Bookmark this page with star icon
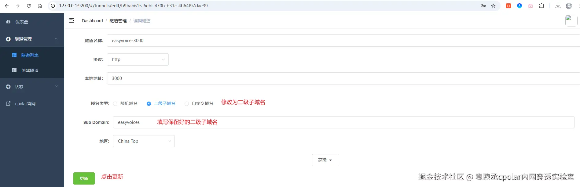580x187 pixels. coord(493,6)
